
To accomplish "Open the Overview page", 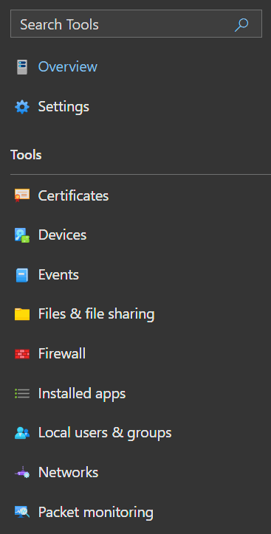I will tap(67, 66).
